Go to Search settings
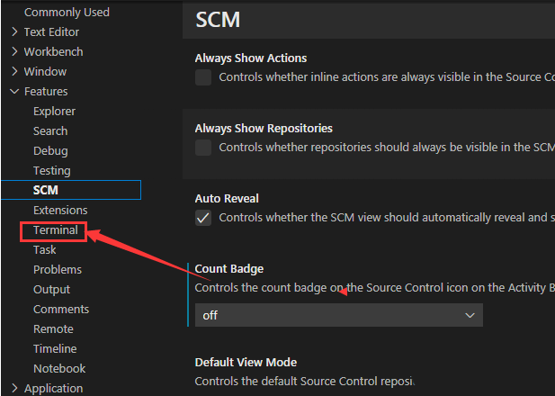The width and height of the screenshot is (555, 396). [x=50, y=131]
